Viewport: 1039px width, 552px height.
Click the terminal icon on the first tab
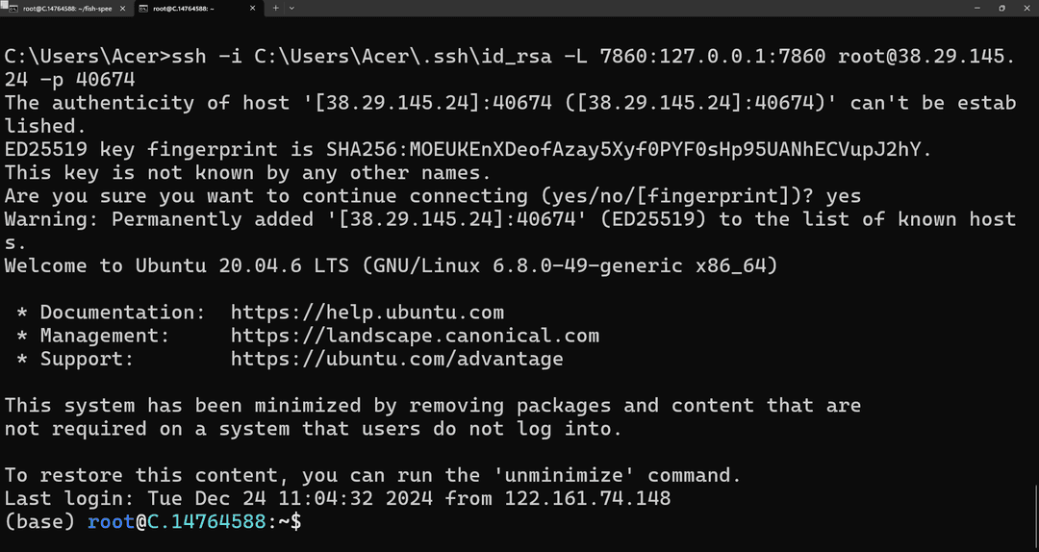13,8
